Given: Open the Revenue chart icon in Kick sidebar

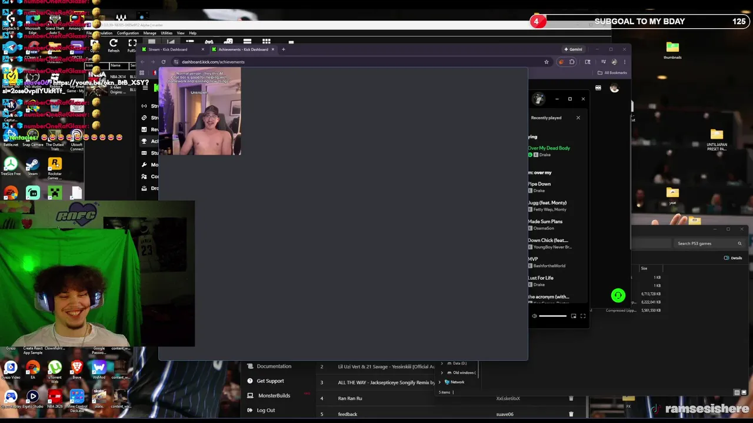Looking at the screenshot, I should click(144, 129).
